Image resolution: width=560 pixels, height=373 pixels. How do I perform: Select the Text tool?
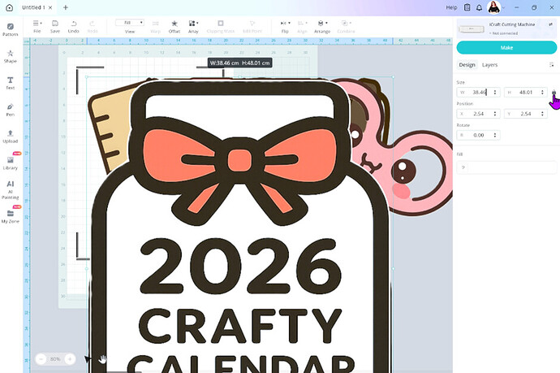pos(11,82)
